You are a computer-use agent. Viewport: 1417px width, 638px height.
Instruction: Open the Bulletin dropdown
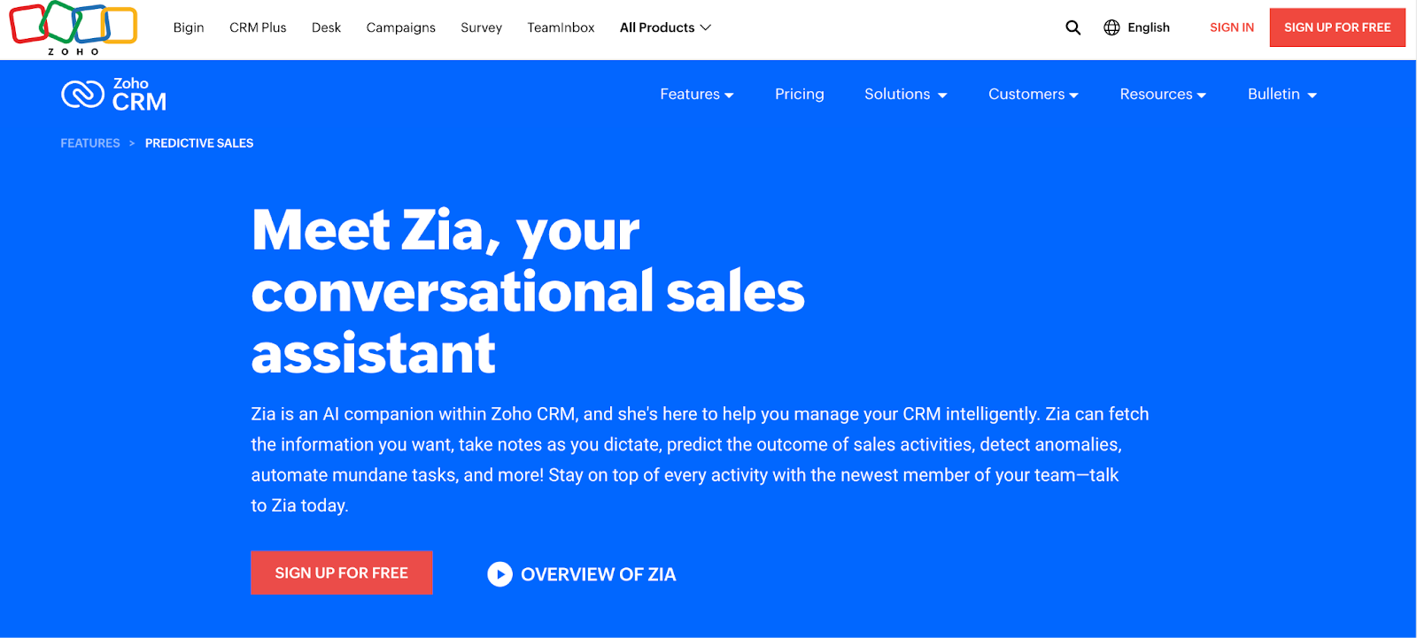point(1281,95)
